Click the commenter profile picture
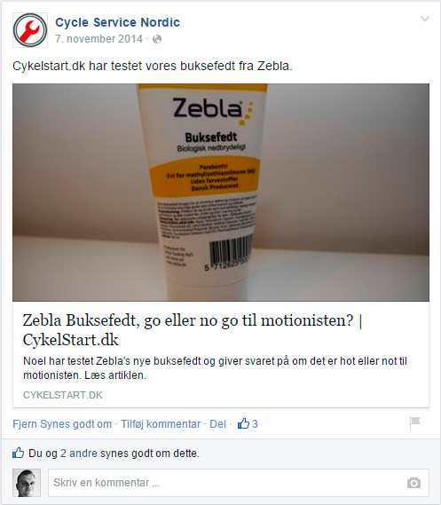 click(x=27, y=483)
